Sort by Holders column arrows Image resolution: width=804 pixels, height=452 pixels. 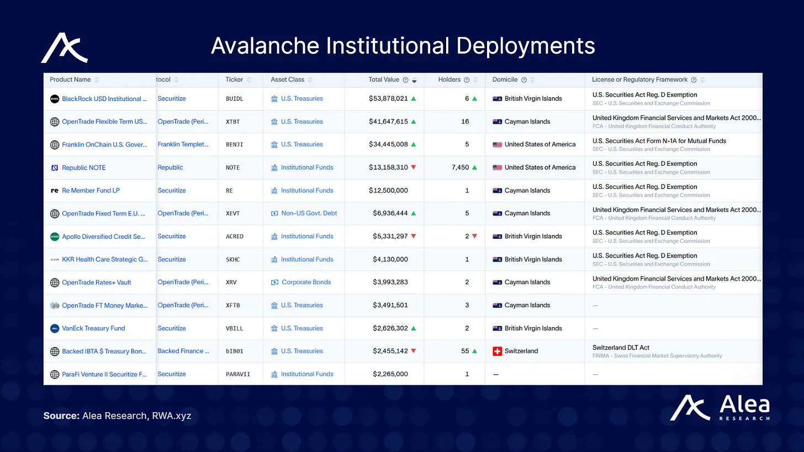point(475,80)
